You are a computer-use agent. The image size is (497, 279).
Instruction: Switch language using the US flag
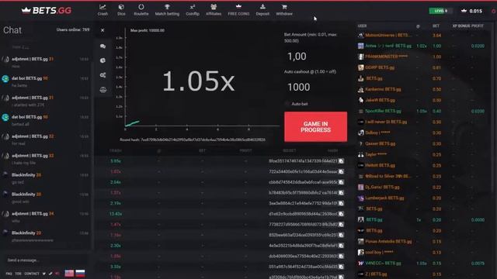pos(69,274)
